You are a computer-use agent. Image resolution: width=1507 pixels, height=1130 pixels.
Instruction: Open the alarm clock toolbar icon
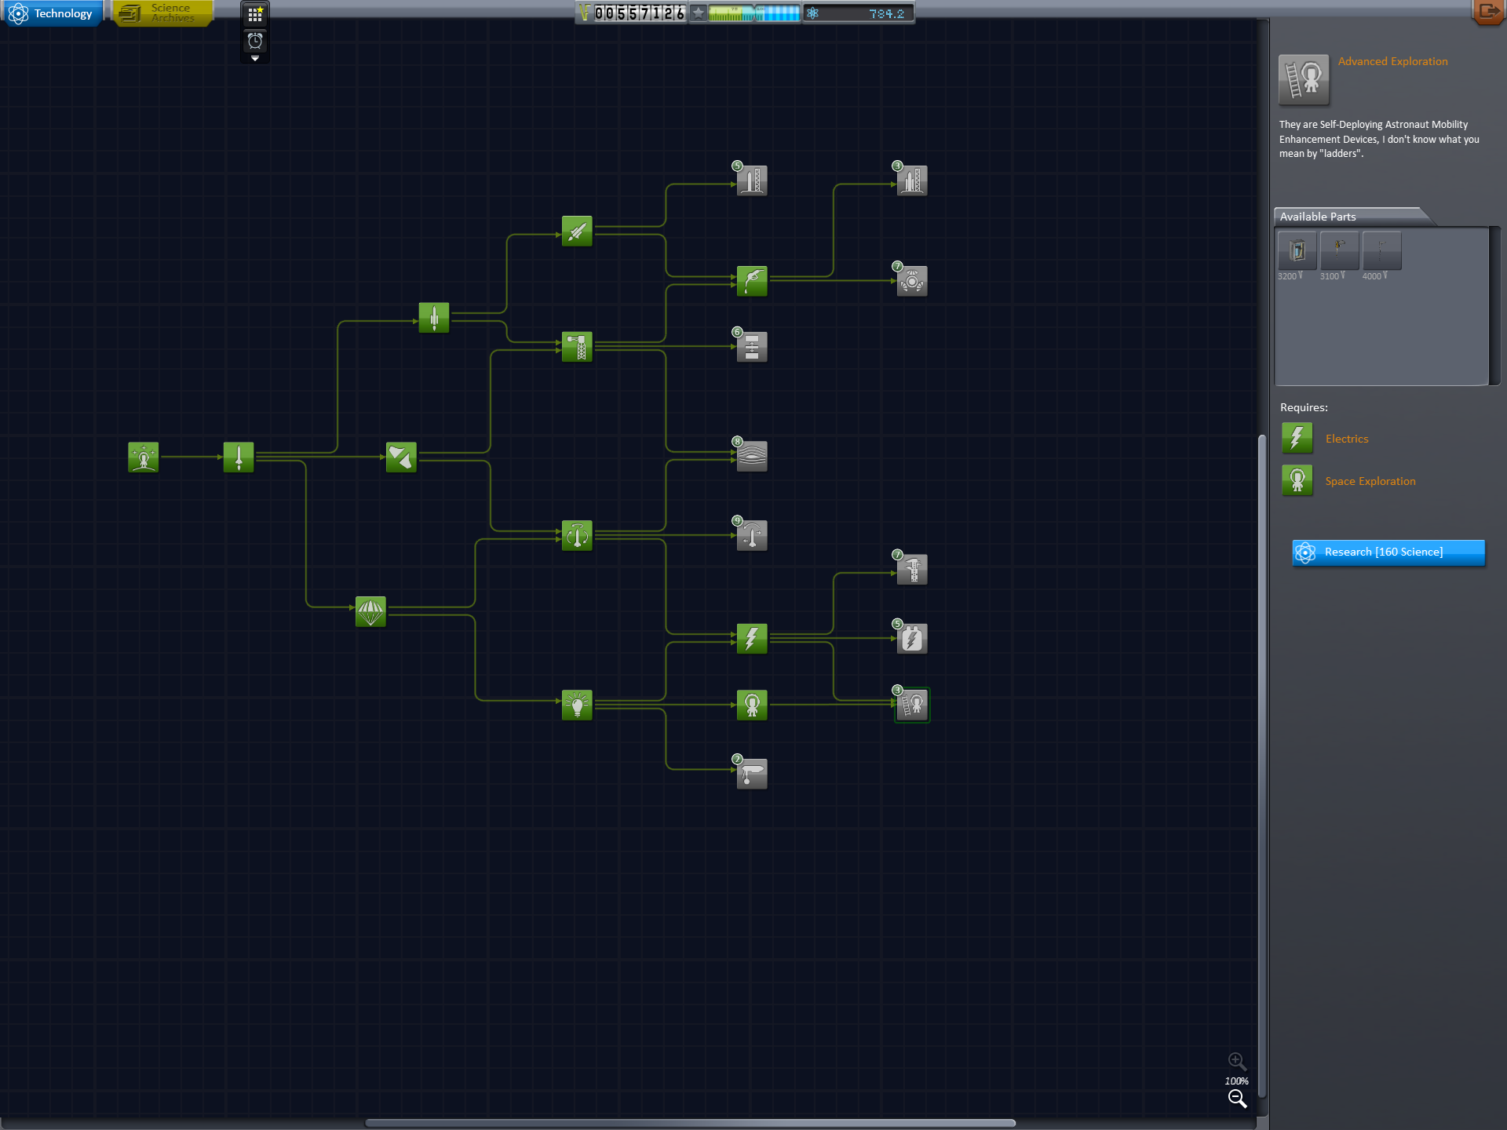click(255, 41)
